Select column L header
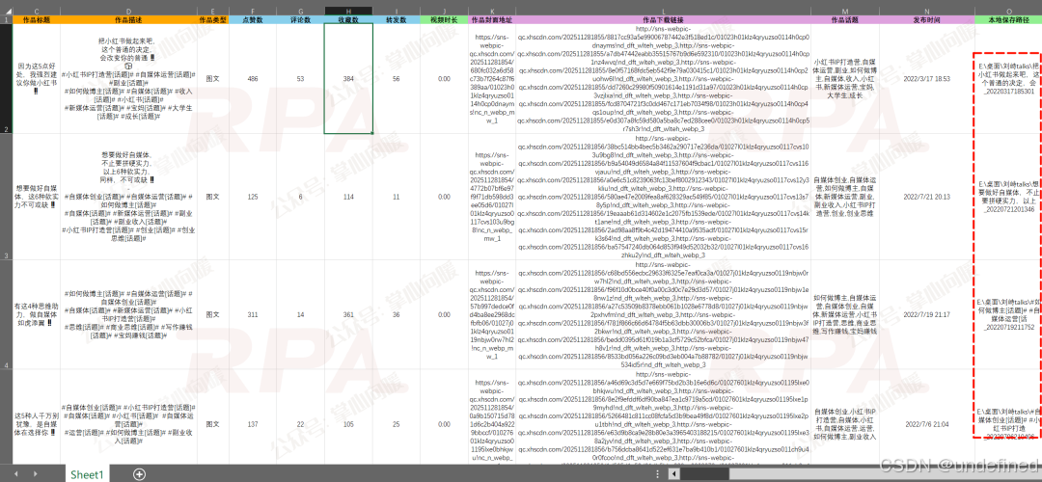The height and width of the screenshot is (482, 1042). point(663,12)
